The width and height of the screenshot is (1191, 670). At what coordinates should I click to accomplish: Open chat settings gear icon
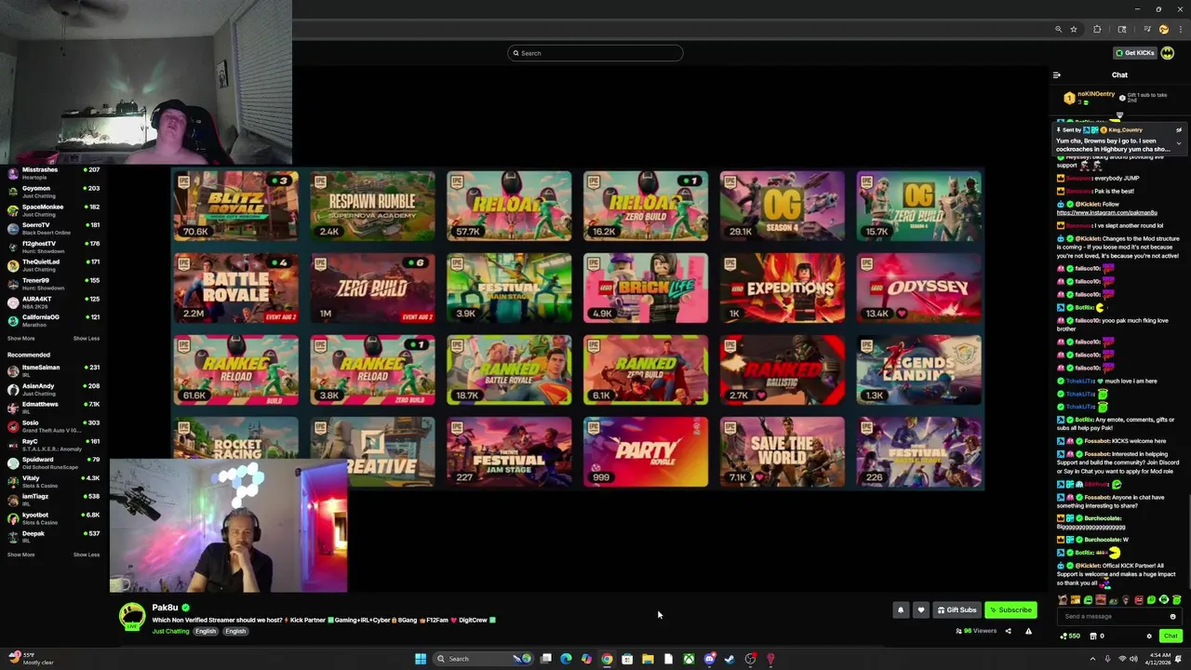coord(1149,636)
